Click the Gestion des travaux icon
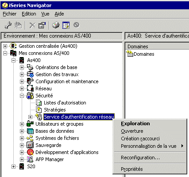Image resolution: width=189 pixels, height=177 pixels. coord(30,74)
